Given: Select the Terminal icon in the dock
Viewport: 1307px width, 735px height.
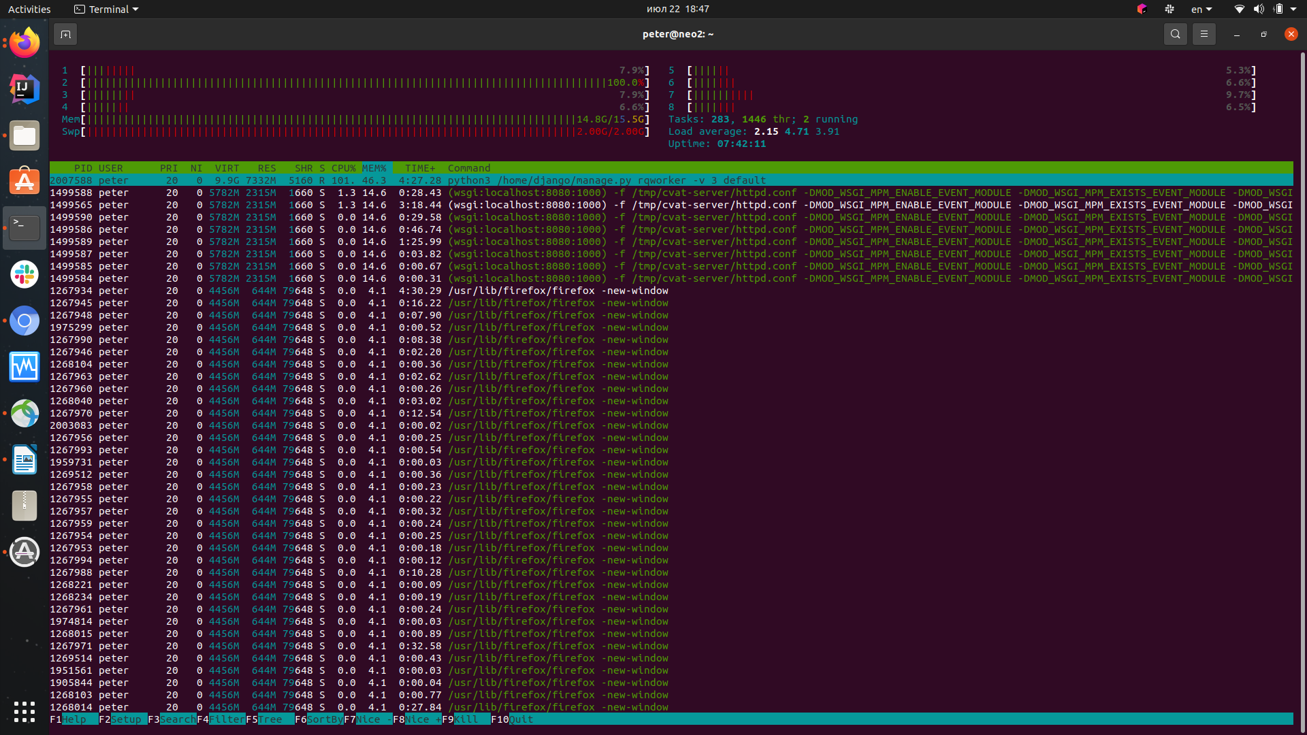Looking at the screenshot, I should (25, 228).
